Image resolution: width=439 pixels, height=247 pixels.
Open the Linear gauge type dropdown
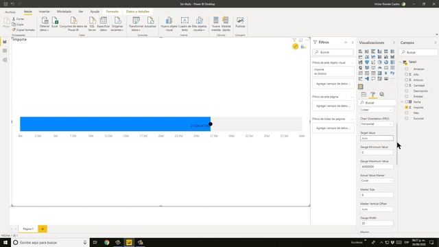[377, 110]
